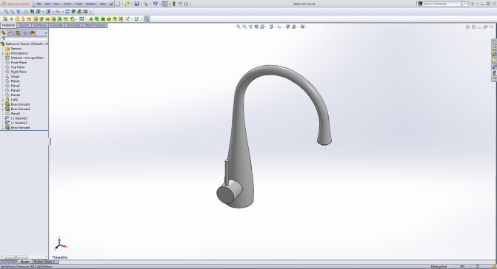Click Edit Appearance color ball in second toolbar
Image resolution: width=497 pixels, height=269 pixels.
pos(73,11)
